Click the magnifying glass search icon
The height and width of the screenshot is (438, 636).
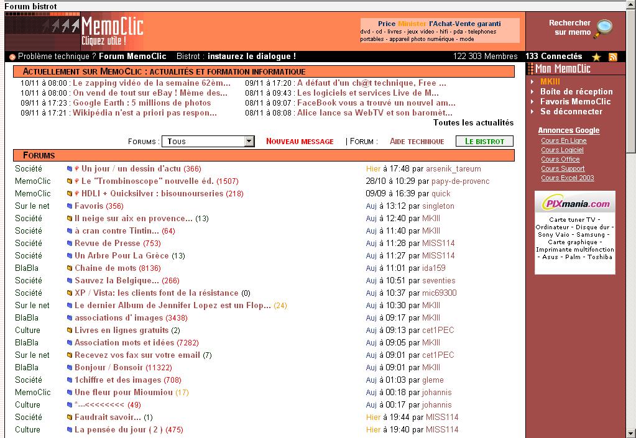pyautogui.click(x=604, y=29)
